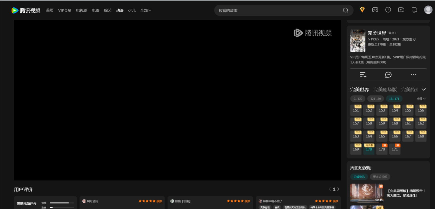Open VIP会员 navigation item
The height and width of the screenshot is (209, 435).
[65, 10]
